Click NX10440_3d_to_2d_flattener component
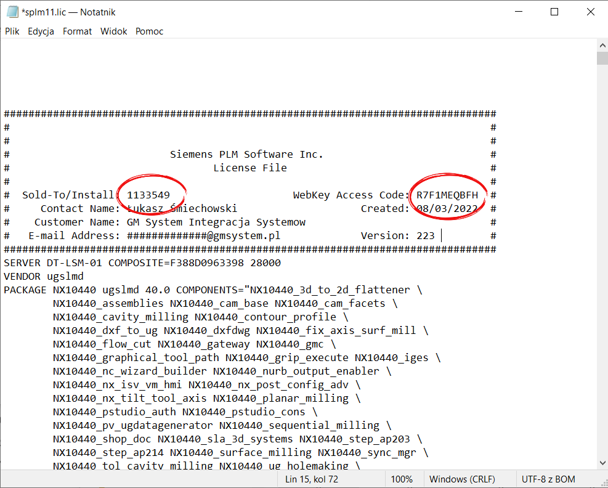The width and height of the screenshot is (608, 488). pyautogui.click(x=330, y=290)
